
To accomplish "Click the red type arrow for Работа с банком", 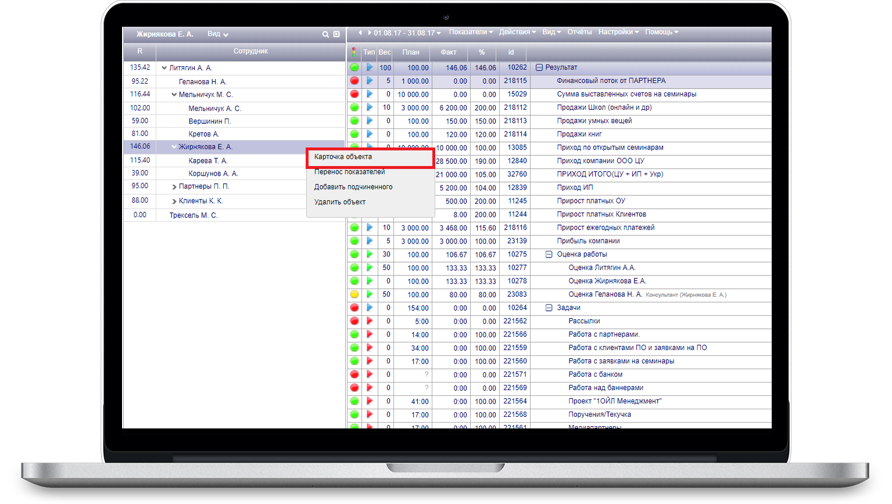I will [x=369, y=374].
